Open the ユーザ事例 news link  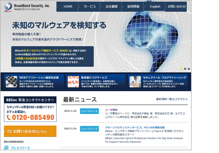pyautogui.click(x=111, y=110)
